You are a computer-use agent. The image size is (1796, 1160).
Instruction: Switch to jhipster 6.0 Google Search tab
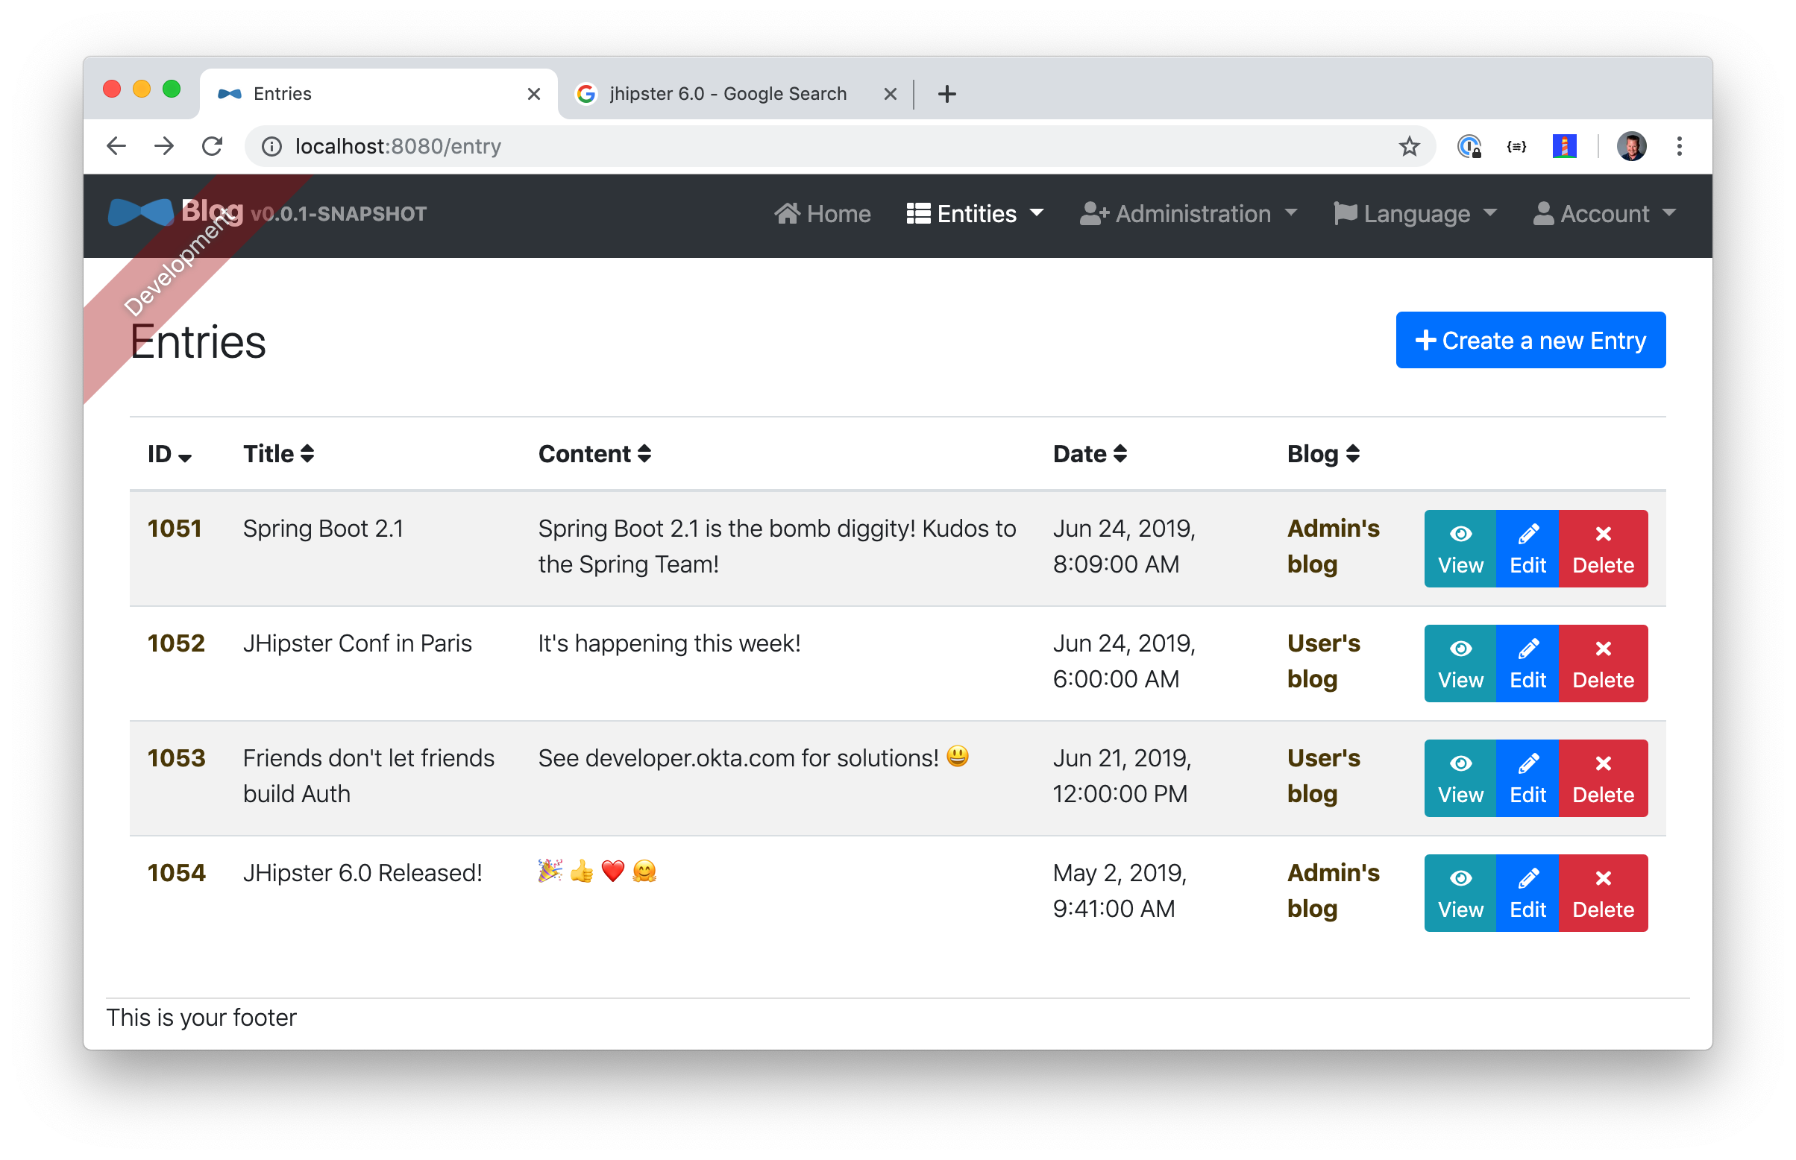pos(727,93)
